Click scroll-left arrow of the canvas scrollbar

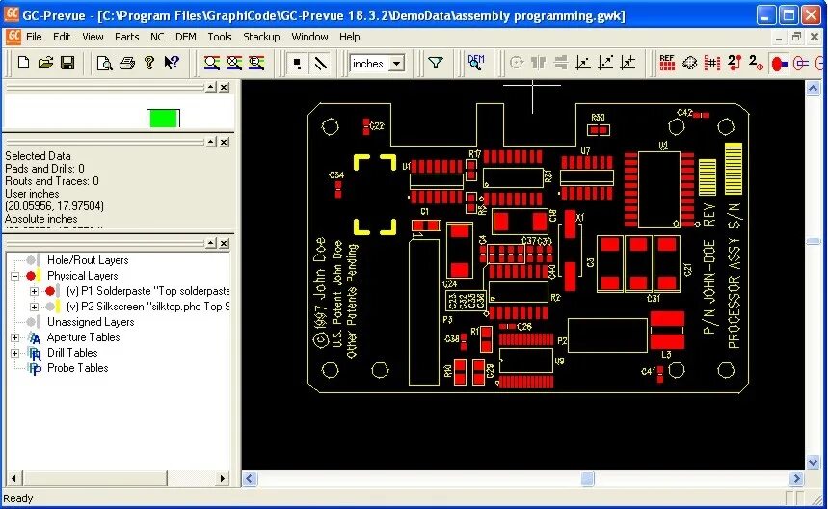point(250,479)
